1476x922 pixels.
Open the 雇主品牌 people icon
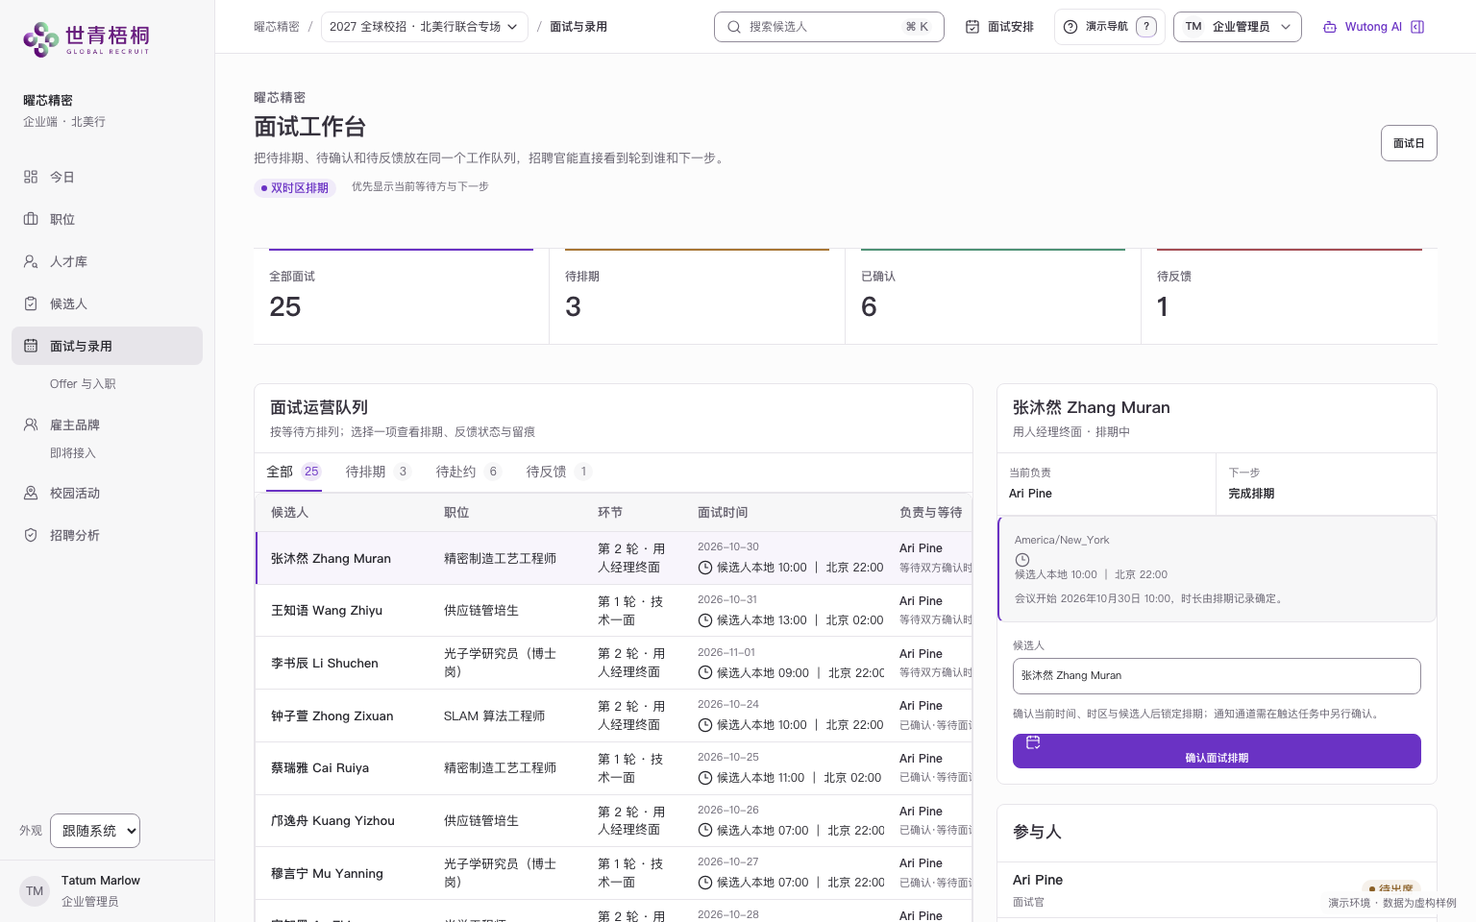coord(31,425)
